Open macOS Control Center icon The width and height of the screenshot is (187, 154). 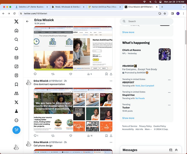(x=161, y=2)
